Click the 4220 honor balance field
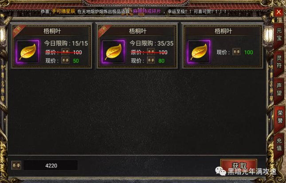 point(51,165)
